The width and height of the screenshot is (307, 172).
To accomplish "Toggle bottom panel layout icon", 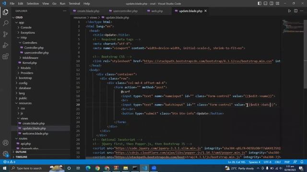I will (x=265, y=3).
